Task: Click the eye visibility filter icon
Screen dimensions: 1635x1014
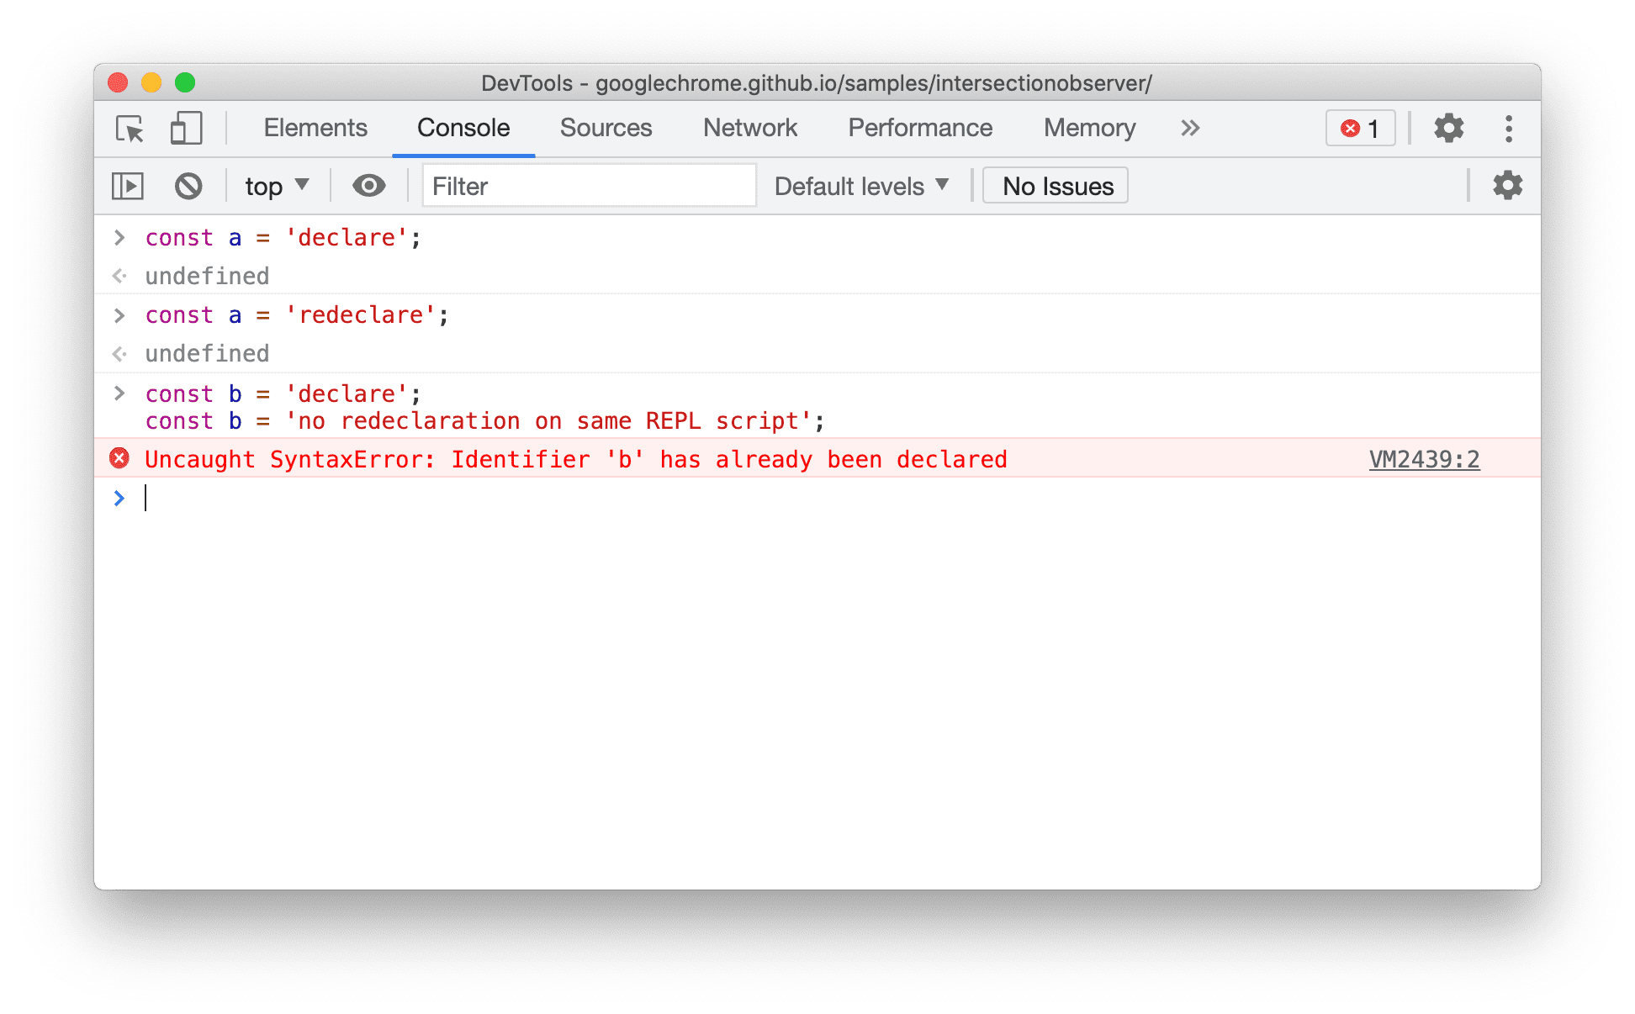Action: 369,186
